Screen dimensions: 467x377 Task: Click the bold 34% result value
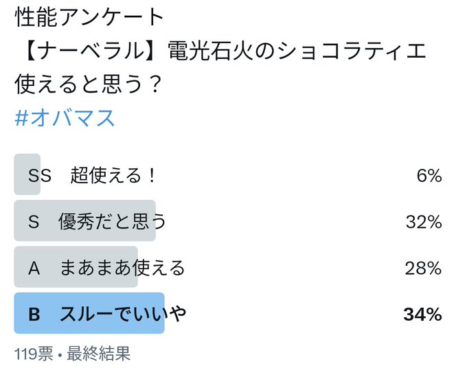coord(422,315)
